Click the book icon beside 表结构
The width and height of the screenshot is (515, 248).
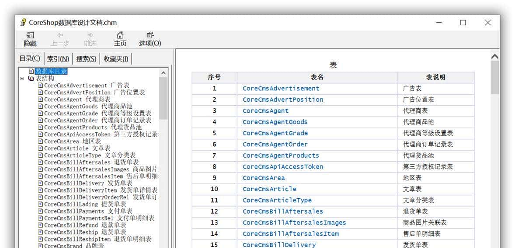coord(31,79)
